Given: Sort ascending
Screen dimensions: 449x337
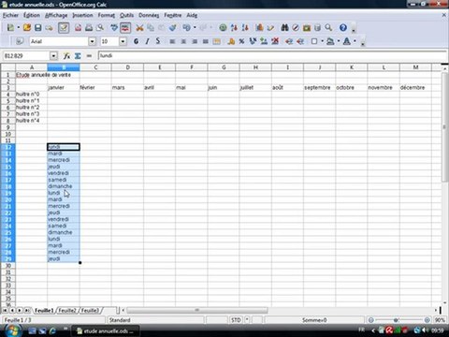Looking at the screenshot, I should click(x=234, y=28).
